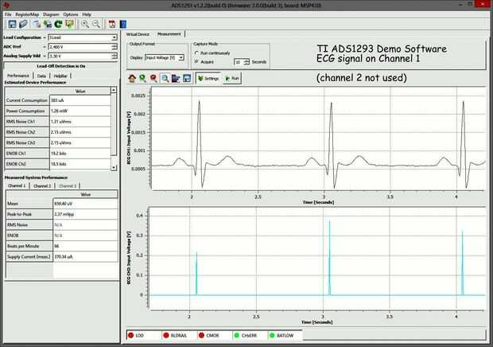Click the ADC Vref spinner arrows

click(115, 47)
